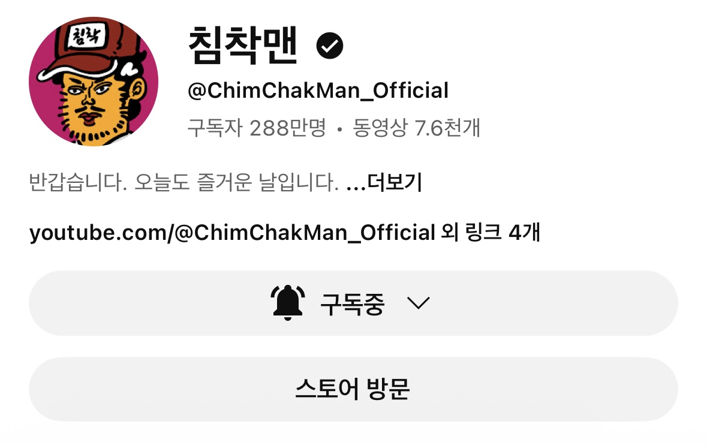The width and height of the screenshot is (707, 445).
Task: Click the 방문 word on the store button
Action: click(x=388, y=389)
